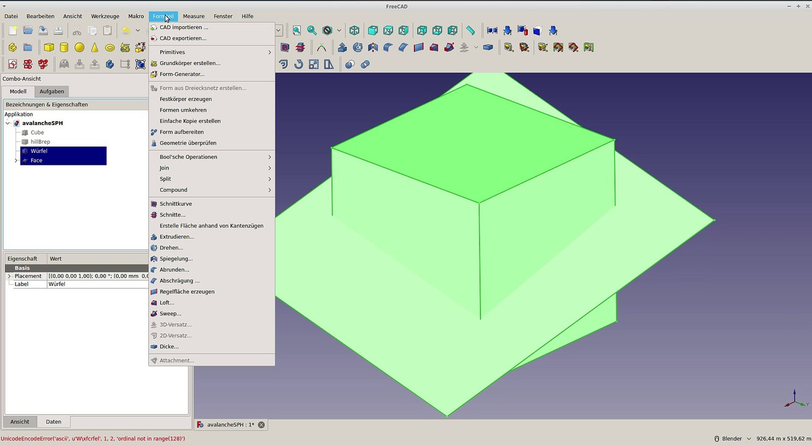
Task: Click the fit all zoom icon
Action: [x=297, y=30]
